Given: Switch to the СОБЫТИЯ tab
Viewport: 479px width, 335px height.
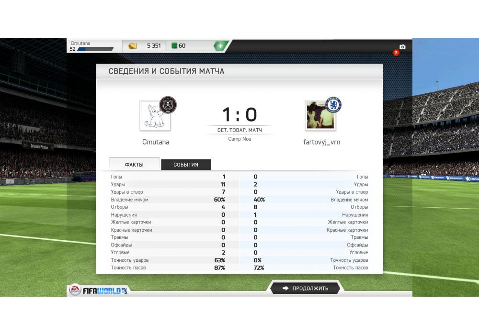Looking at the screenshot, I should coord(186,165).
